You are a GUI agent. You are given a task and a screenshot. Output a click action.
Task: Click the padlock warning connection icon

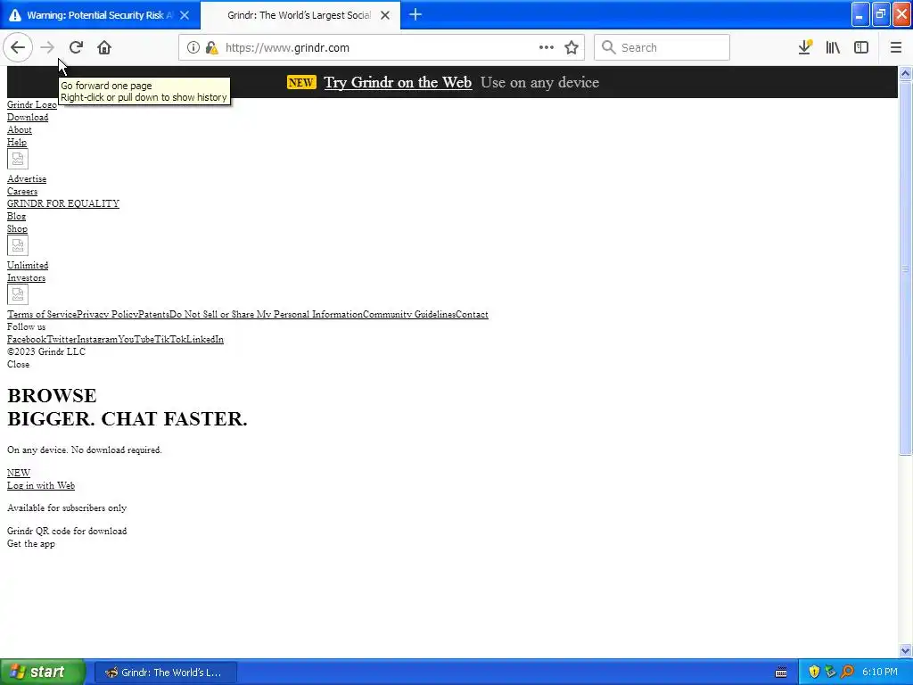211,47
